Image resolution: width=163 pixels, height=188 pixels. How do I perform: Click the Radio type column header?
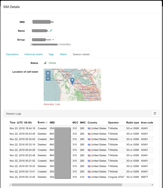coord(133,122)
